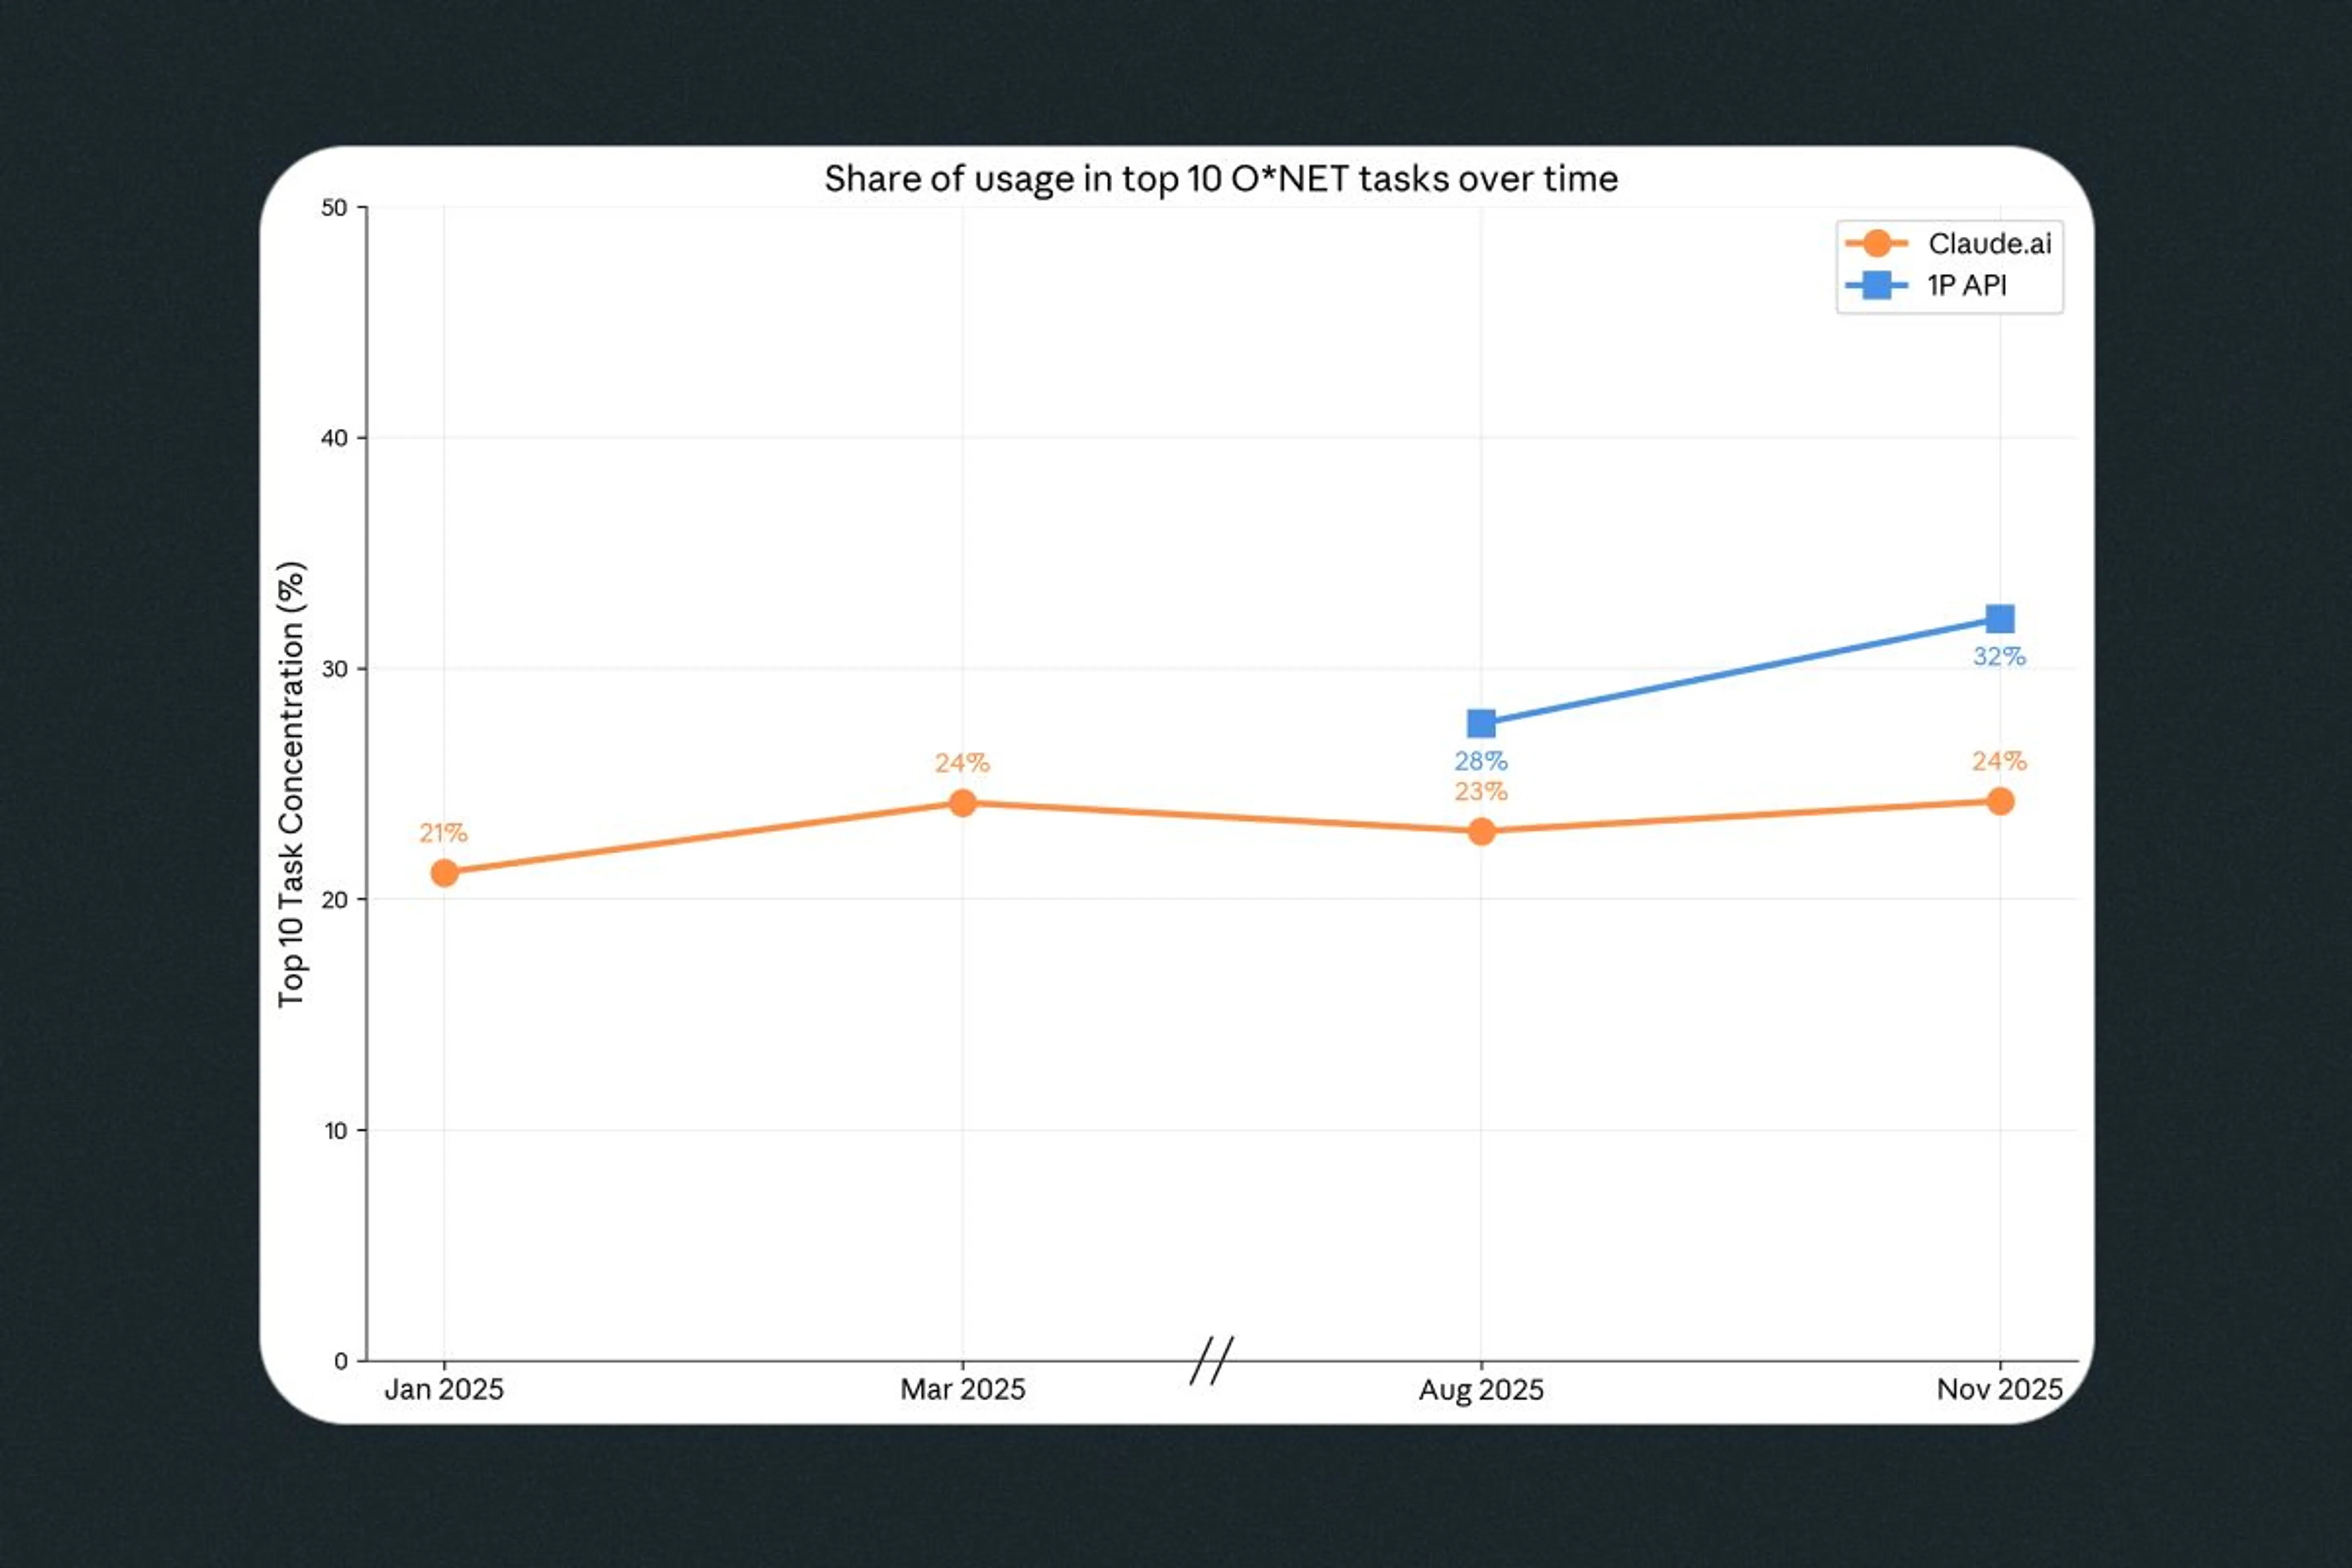Click the chart title text
The width and height of the screenshot is (2352, 1568).
coord(1220,179)
